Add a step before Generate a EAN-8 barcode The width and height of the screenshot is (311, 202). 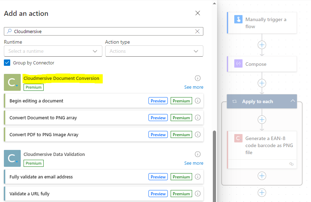point(262,120)
